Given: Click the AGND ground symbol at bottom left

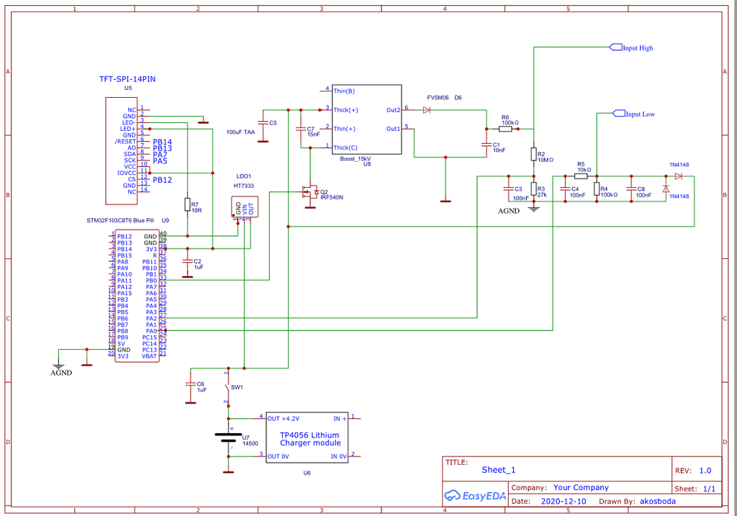Looking at the screenshot, I should (58, 366).
